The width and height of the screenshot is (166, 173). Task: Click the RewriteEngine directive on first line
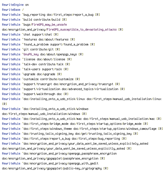tap(11, 5)
